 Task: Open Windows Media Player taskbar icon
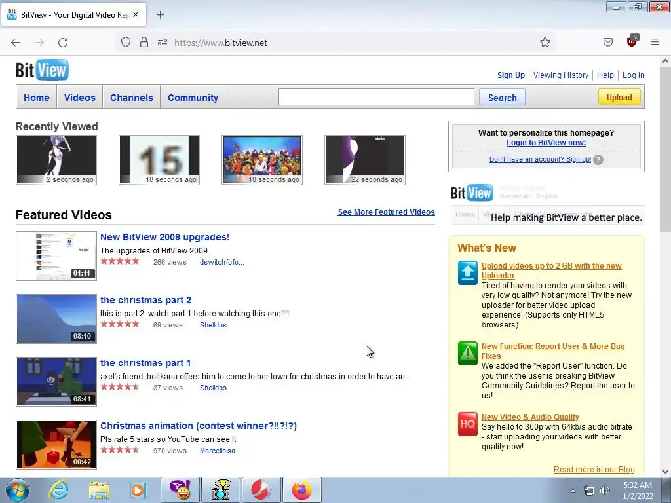click(138, 490)
